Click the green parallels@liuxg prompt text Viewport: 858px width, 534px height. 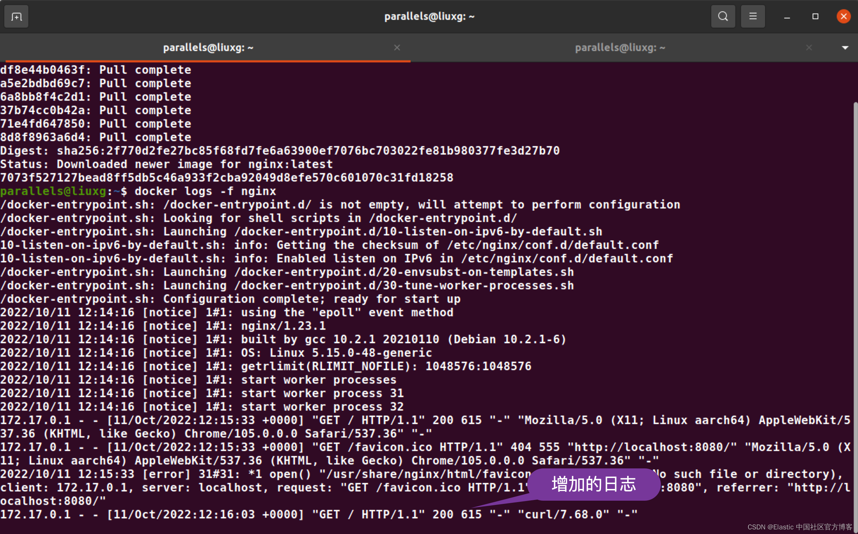pos(53,191)
